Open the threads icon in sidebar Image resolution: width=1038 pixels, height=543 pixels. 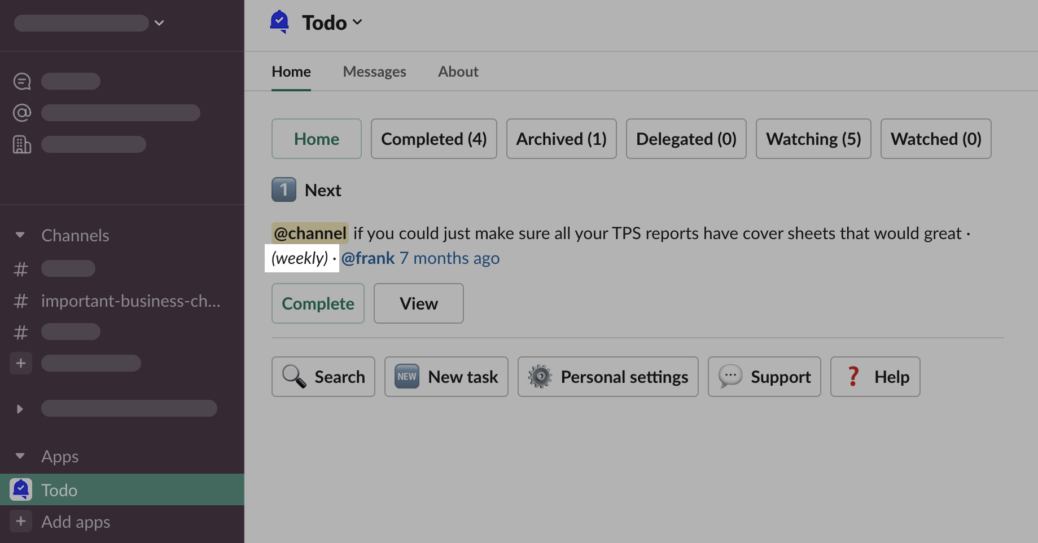(22, 81)
